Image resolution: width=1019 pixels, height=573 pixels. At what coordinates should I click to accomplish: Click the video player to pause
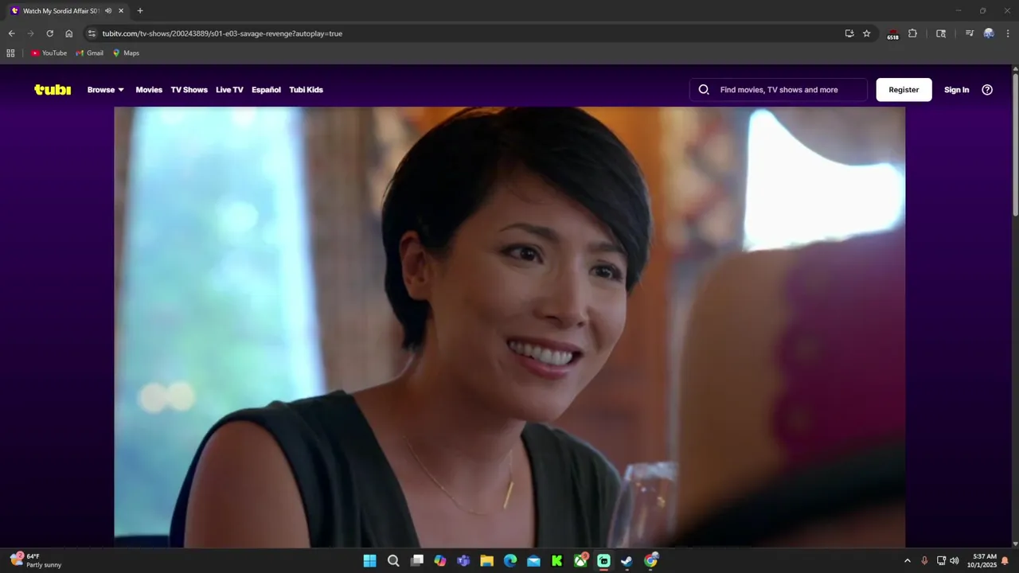(x=509, y=326)
